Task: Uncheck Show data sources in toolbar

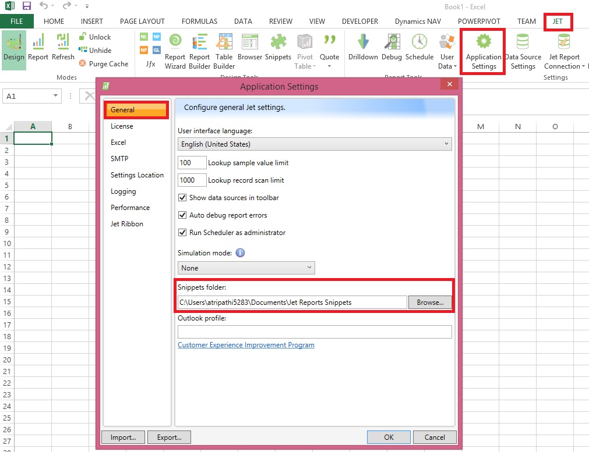Action: pyautogui.click(x=183, y=198)
